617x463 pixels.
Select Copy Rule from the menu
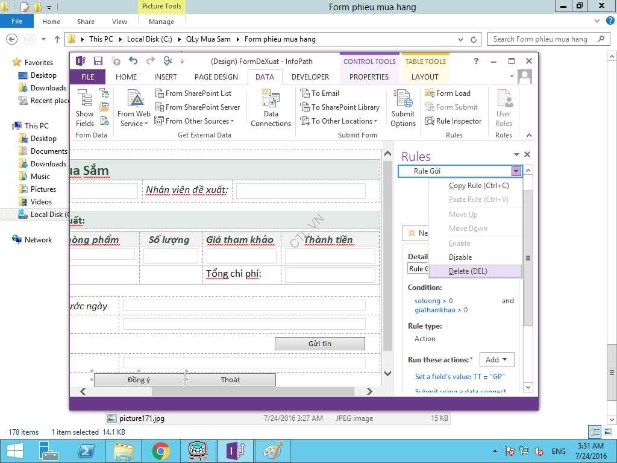[478, 186]
